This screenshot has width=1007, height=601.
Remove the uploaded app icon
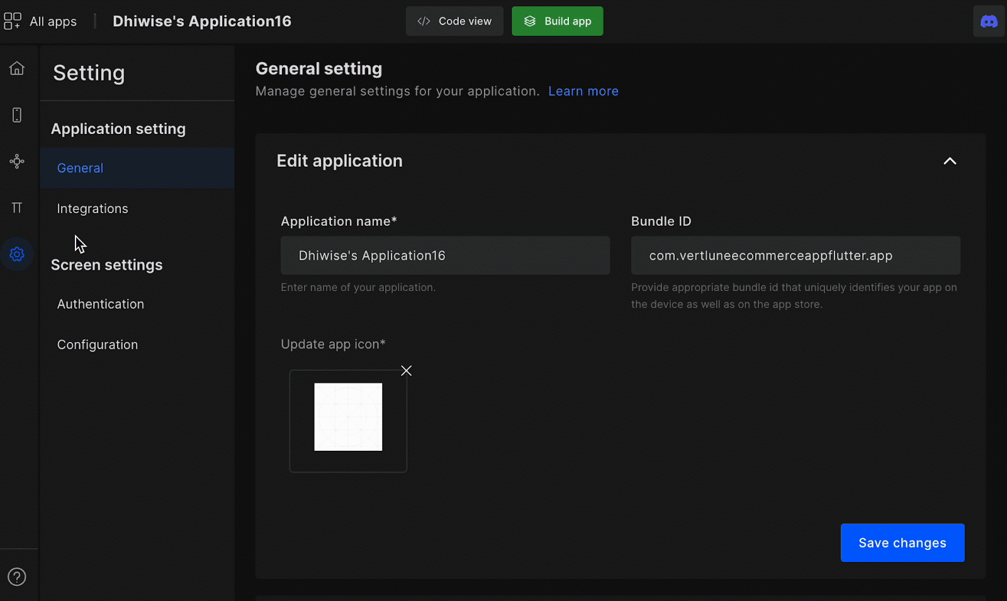click(406, 370)
